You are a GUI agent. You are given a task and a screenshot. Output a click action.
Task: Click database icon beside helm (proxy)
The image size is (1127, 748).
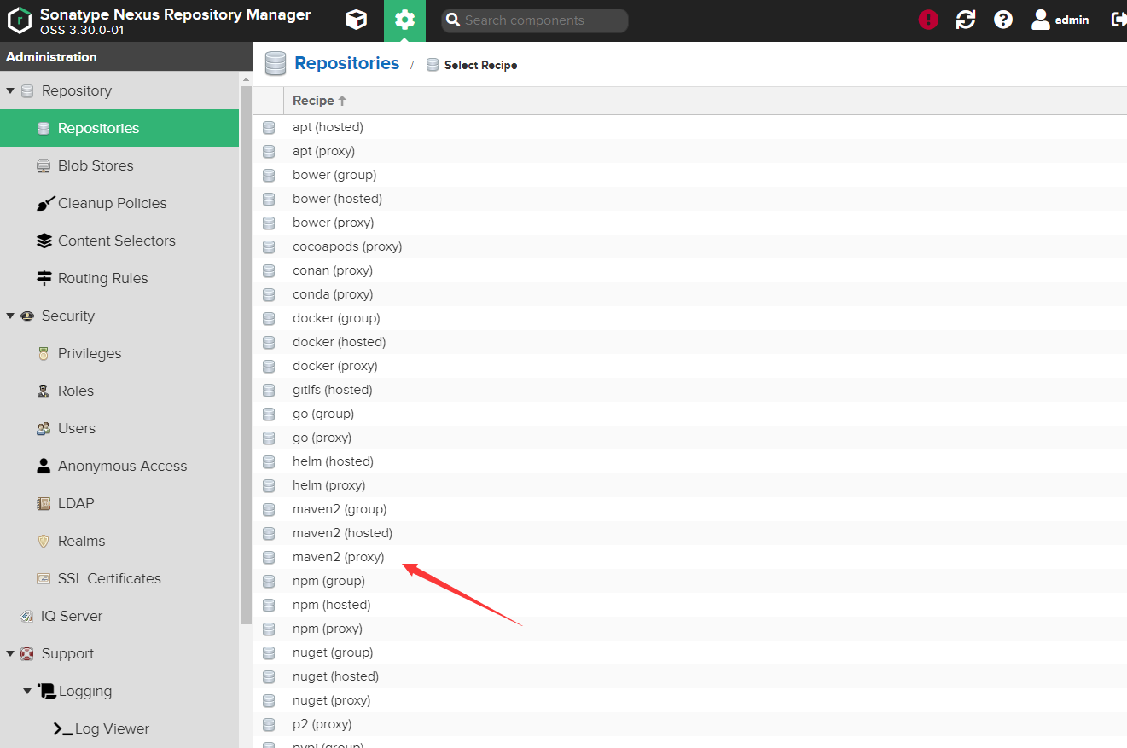pyautogui.click(x=269, y=485)
